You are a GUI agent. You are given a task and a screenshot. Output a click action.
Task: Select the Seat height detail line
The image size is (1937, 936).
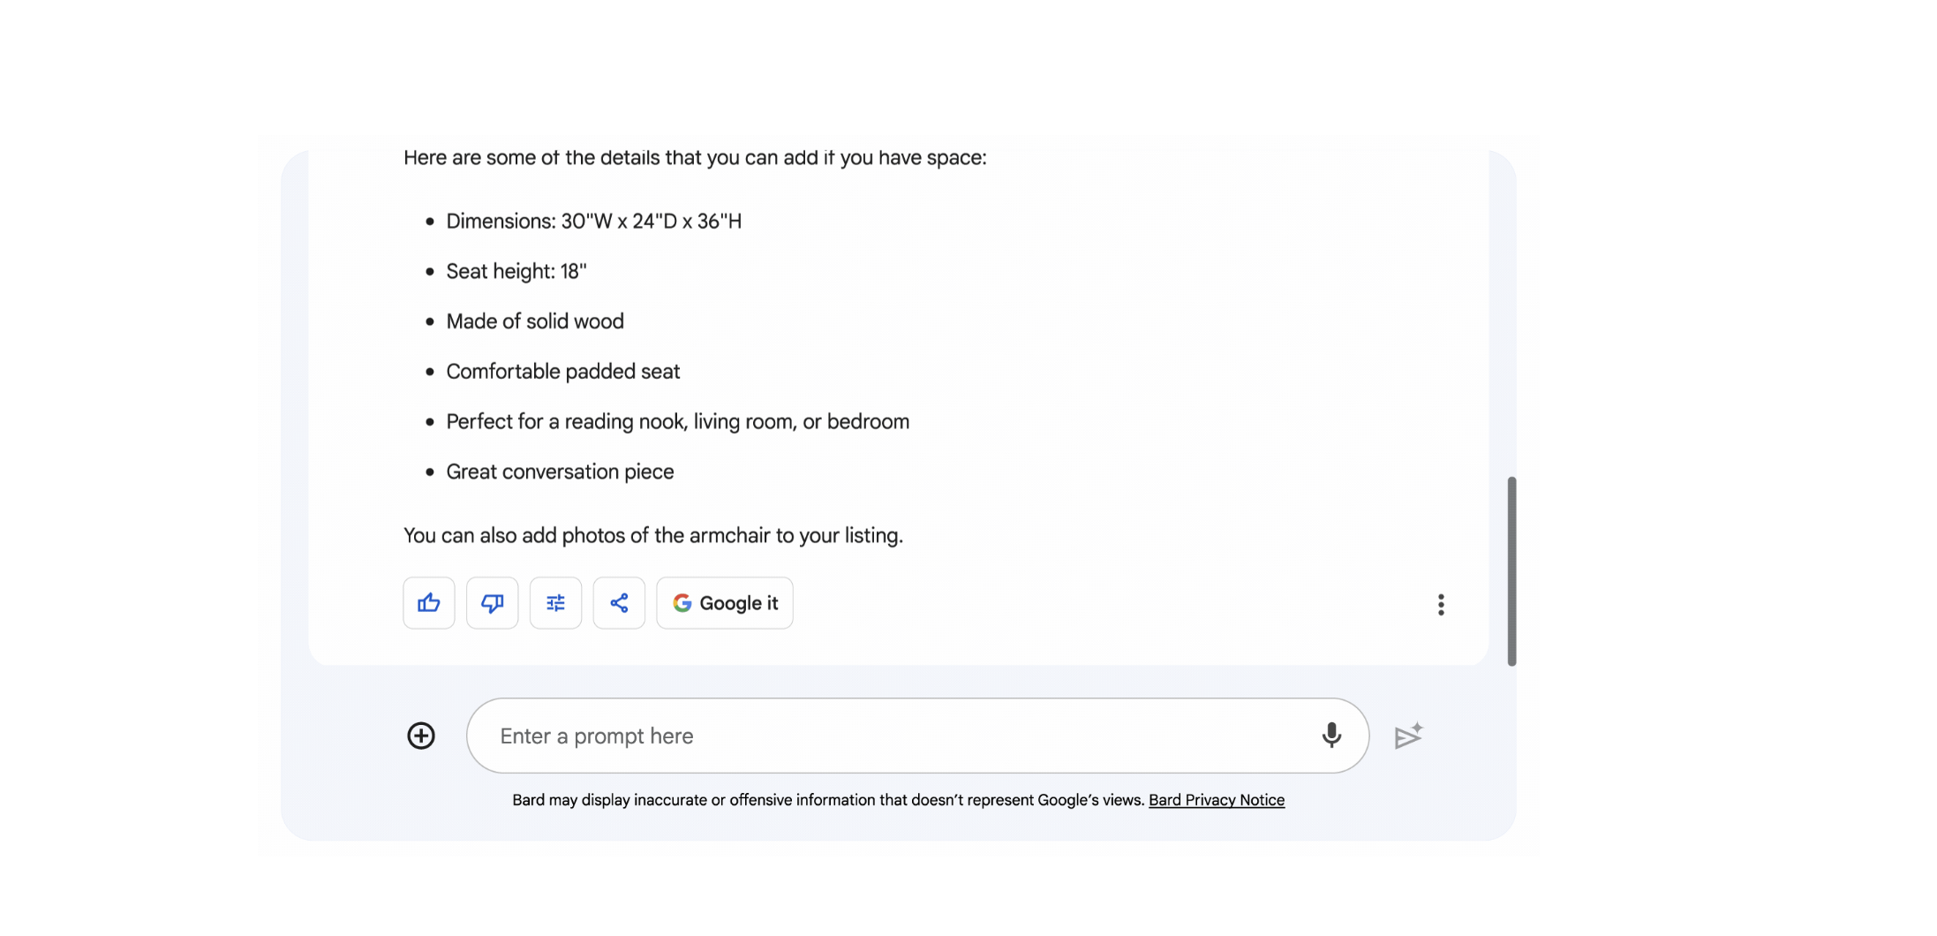pos(516,271)
